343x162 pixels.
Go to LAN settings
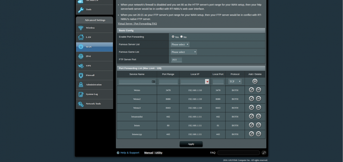(94, 37)
